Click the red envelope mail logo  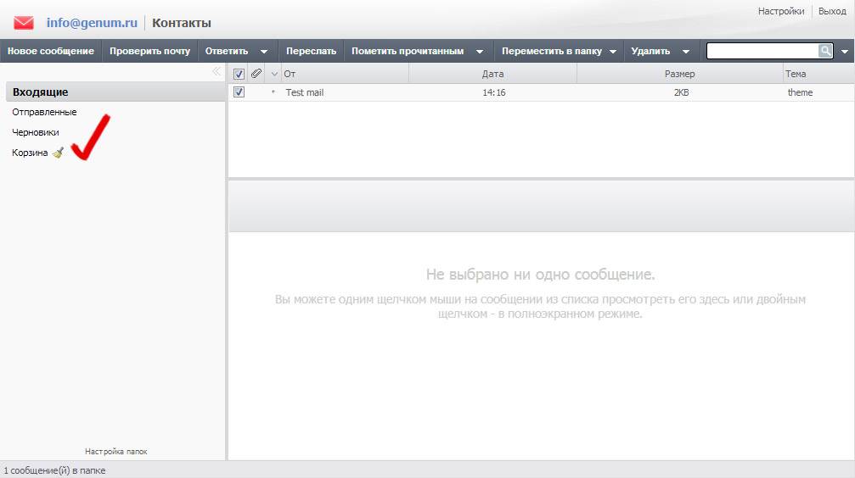[x=24, y=23]
